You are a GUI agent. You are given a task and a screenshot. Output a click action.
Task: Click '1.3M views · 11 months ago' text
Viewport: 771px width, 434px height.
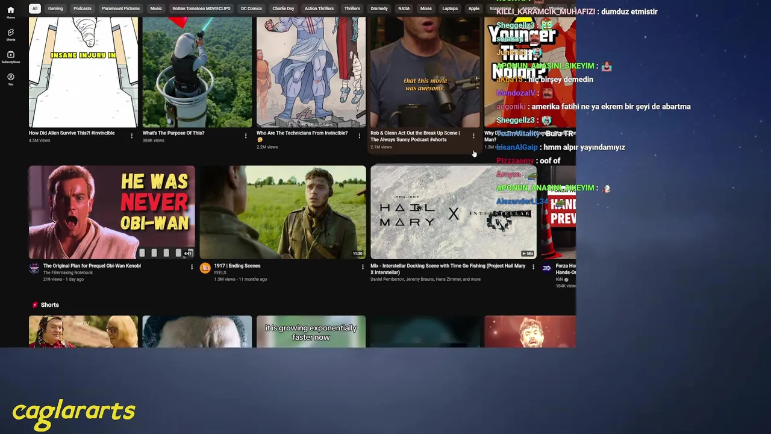click(x=240, y=279)
